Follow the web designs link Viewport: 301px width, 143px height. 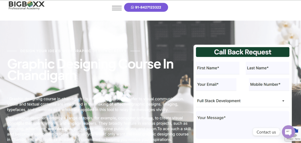click(60, 129)
